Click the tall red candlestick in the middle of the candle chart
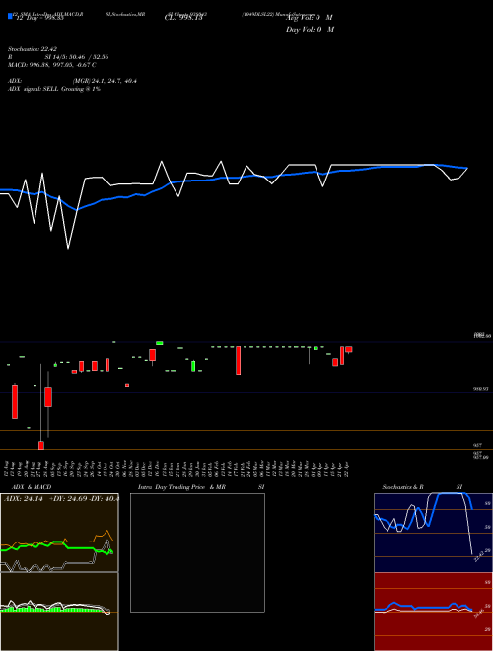The width and height of the screenshot is (493, 651). point(239,360)
